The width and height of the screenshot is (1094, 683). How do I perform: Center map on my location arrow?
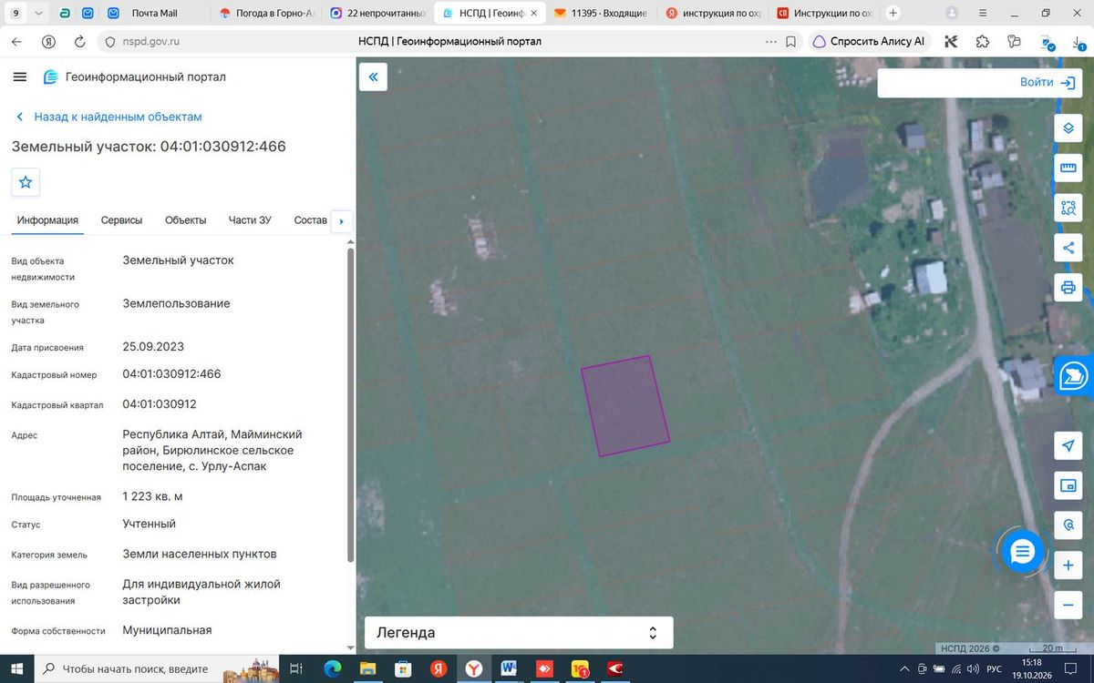point(1068,445)
